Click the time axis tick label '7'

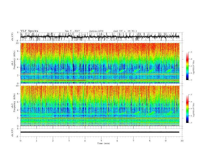click(x=134, y=141)
